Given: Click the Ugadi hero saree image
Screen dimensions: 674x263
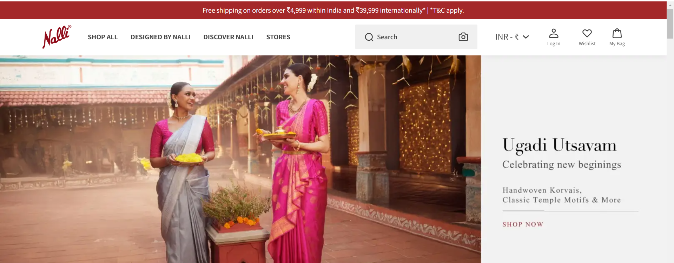Looking at the screenshot, I should pos(240,159).
